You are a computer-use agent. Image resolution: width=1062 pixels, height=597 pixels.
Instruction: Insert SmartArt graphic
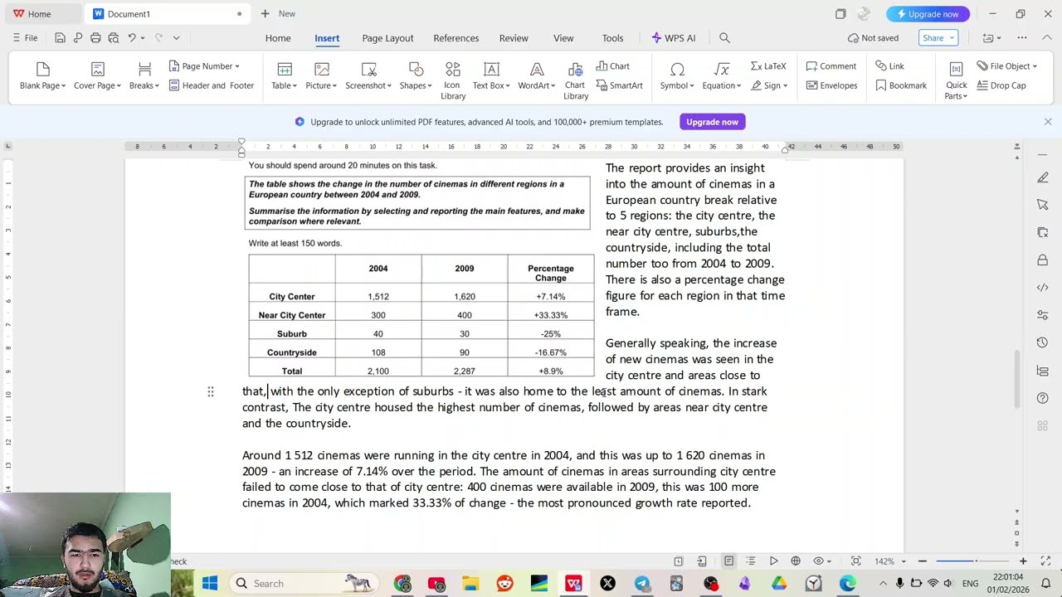pyautogui.click(x=619, y=85)
